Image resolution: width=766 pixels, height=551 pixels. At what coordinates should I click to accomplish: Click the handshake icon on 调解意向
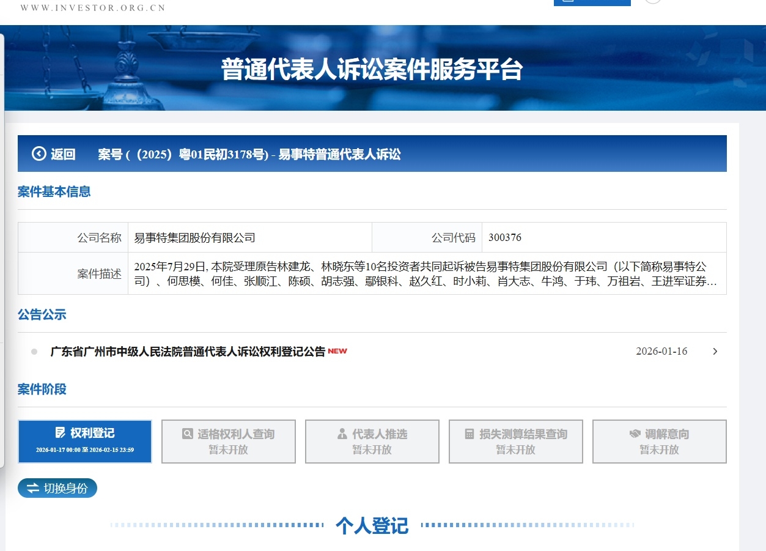tap(635, 434)
